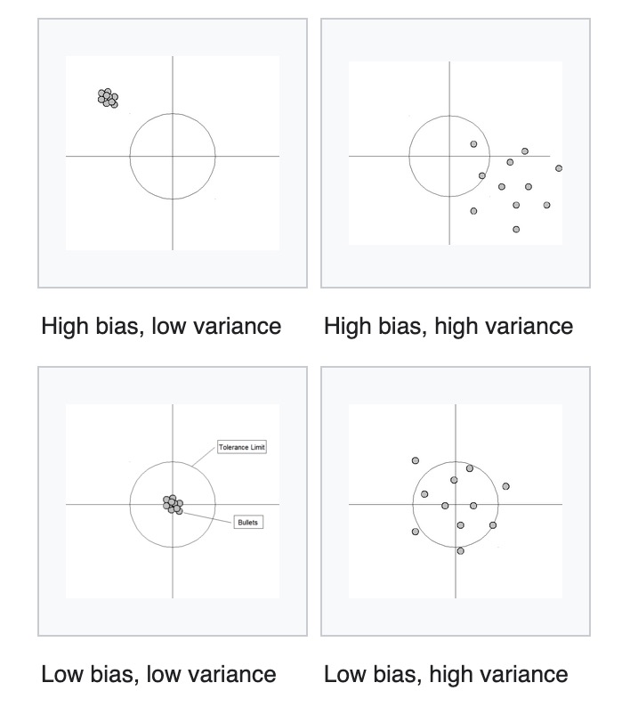Click the rightmost bullet in high-variance biased diagram

tap(559, 168)
